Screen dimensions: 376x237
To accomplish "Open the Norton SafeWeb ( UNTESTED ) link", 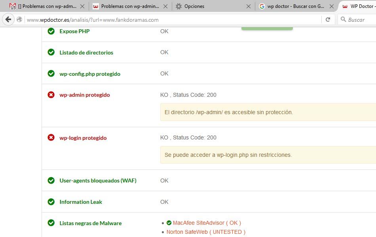I will (x=206, y=232).
